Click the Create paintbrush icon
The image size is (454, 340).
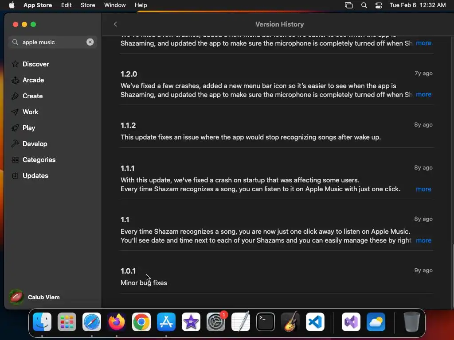point(15,96)
